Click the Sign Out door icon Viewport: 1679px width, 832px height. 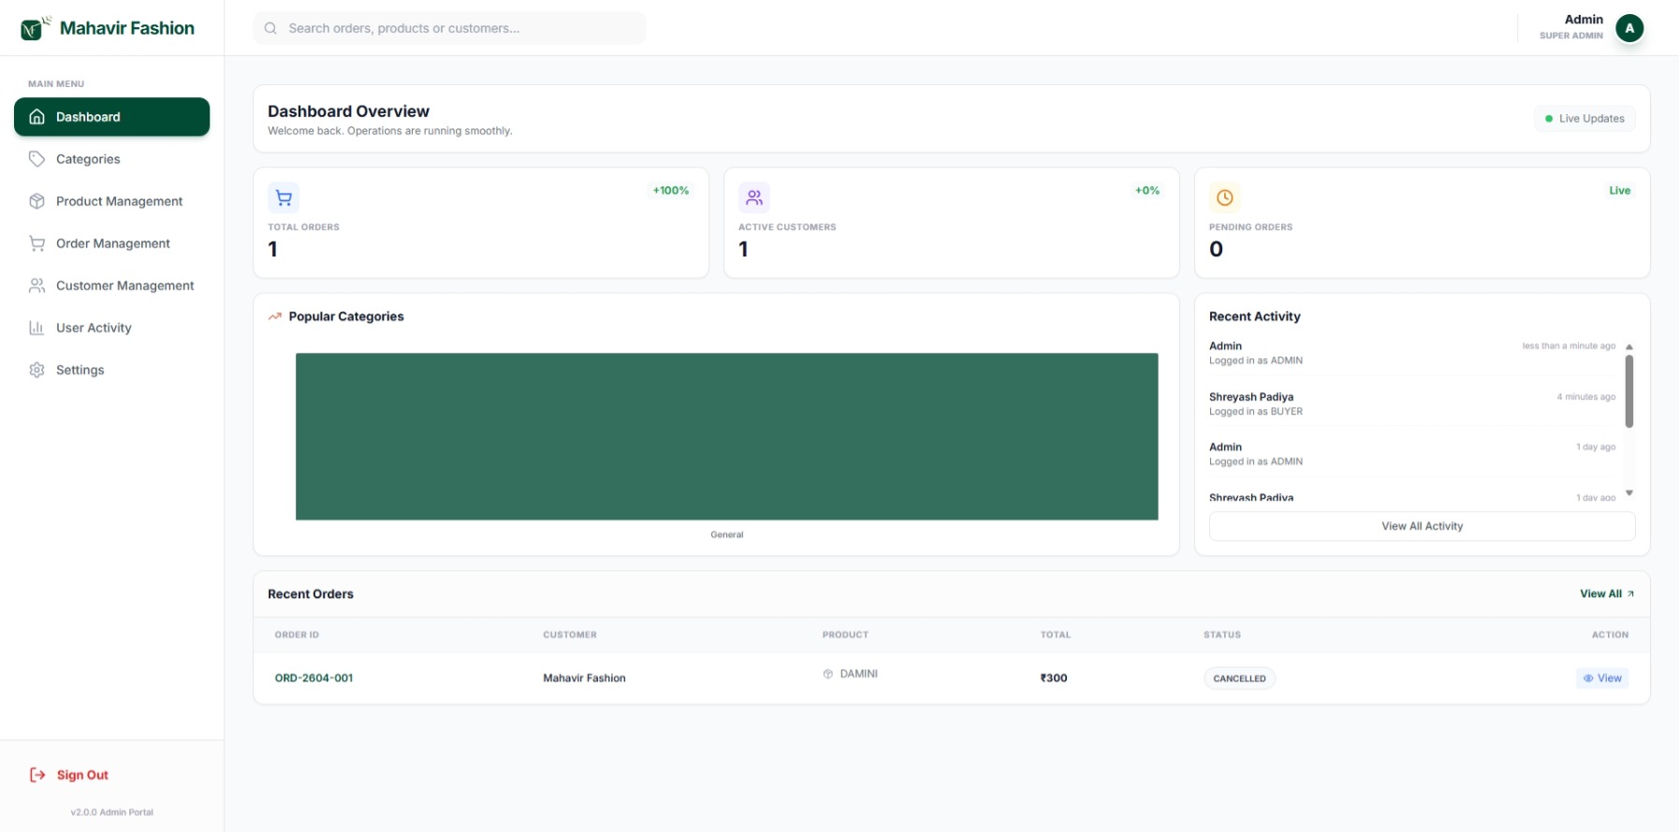[x=37, y=775]
